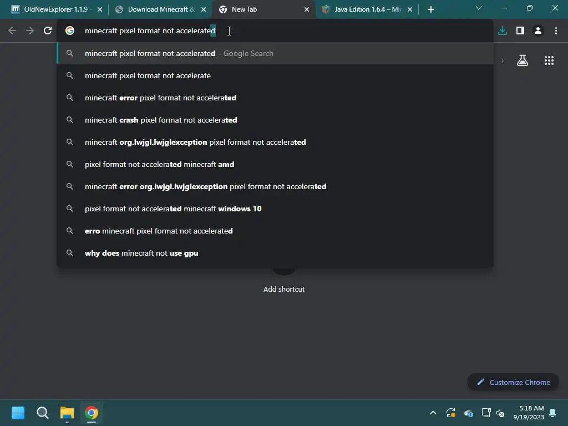Click the address bar search text
The image size is (568, 426).
click(x=150, y=31)
